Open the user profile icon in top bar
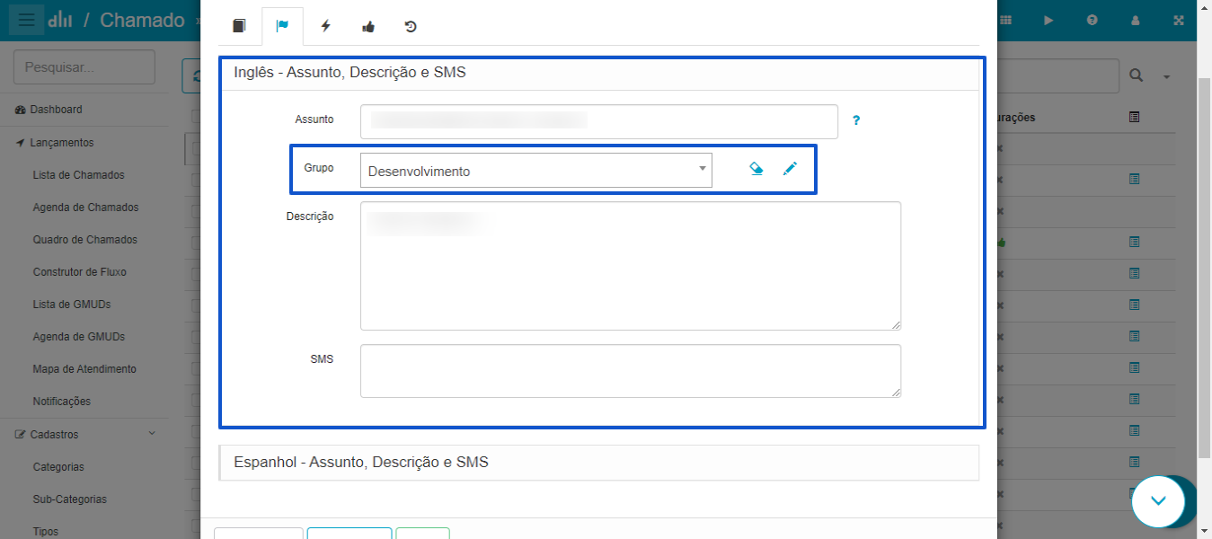 pos(1136,20)
